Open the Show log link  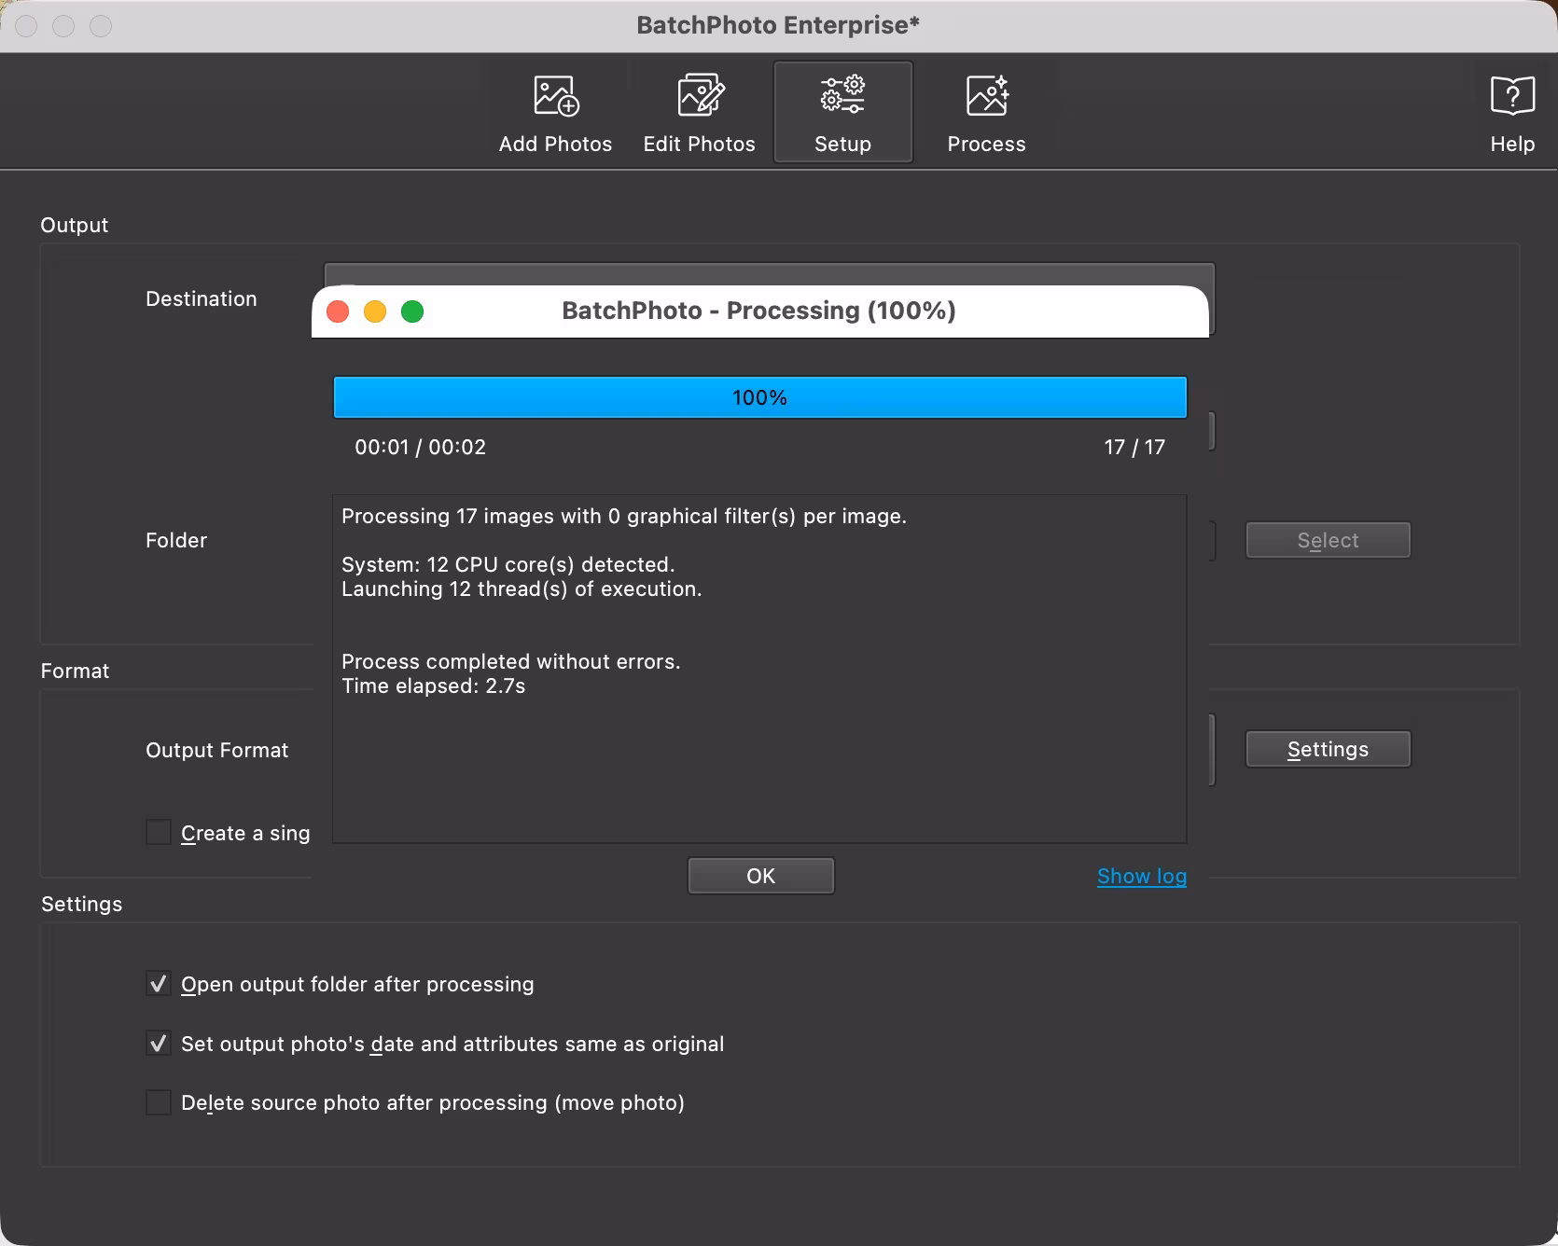tap(1141, 876)
